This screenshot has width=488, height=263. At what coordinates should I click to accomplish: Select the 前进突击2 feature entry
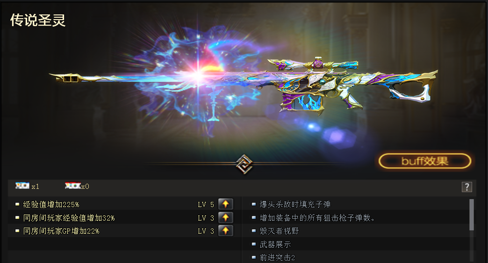277,258
